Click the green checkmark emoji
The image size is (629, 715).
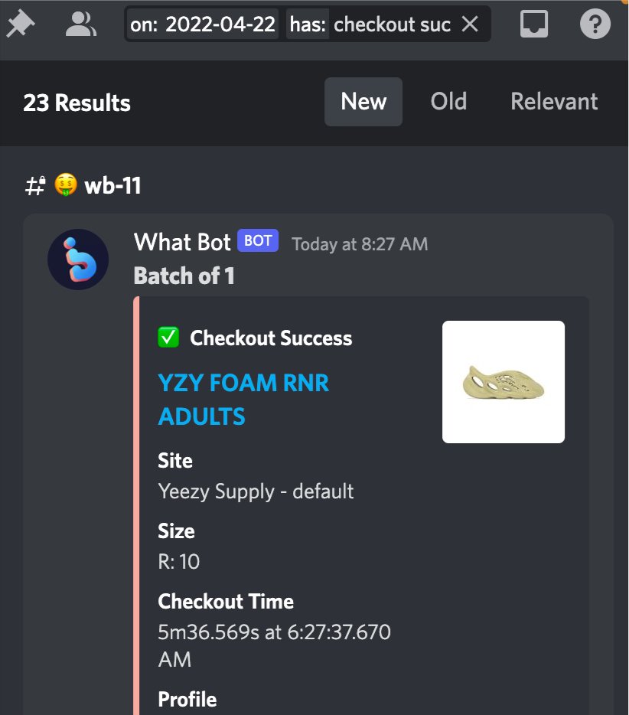pyautogui.click(x=168, y=338)
